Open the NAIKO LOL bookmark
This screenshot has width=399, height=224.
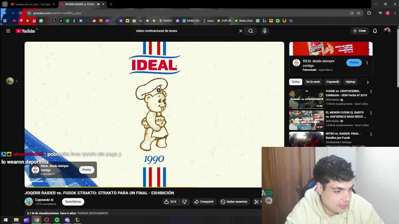click(x=191, y=21)
